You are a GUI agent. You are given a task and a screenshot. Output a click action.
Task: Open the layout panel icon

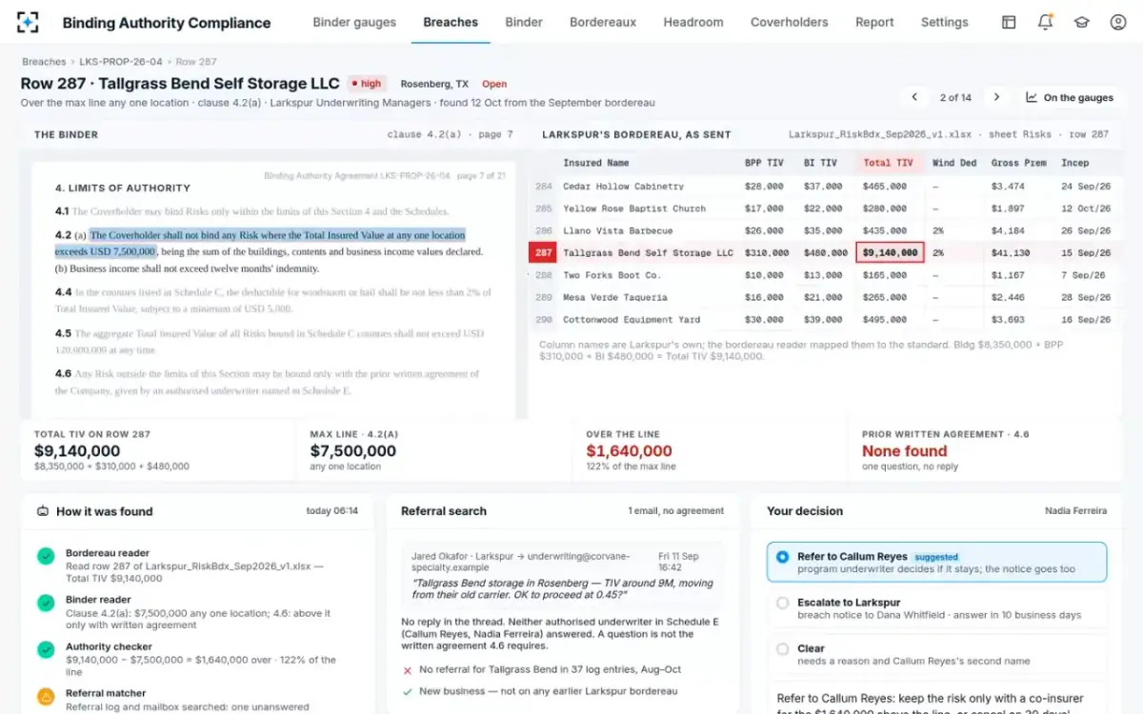(x=1009, y=22)
